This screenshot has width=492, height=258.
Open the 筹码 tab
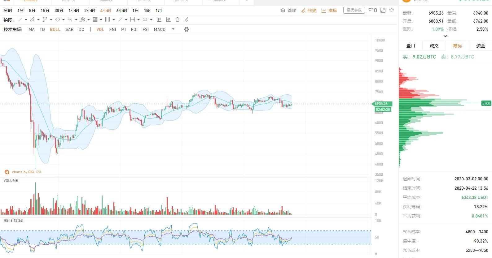point(457,46)
